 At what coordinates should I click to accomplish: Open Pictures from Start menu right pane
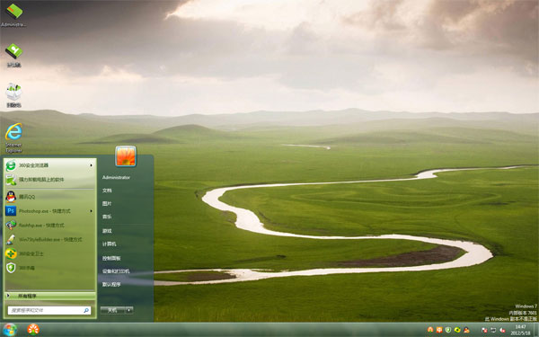[107, 204]
